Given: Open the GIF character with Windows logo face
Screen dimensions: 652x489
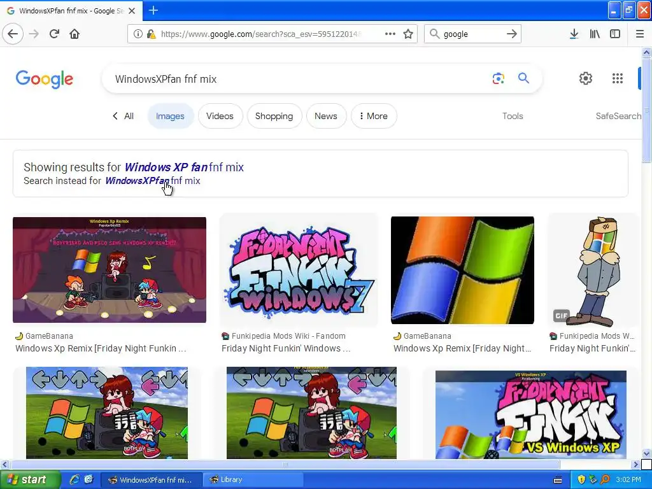Looking at the screenshot, I should point(595,271).
